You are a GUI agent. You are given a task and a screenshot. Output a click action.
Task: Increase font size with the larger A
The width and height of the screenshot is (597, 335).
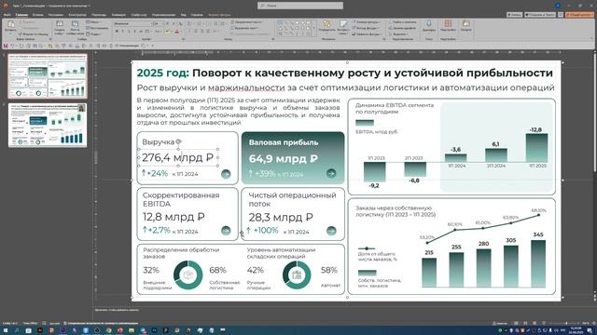coord(168,23)
